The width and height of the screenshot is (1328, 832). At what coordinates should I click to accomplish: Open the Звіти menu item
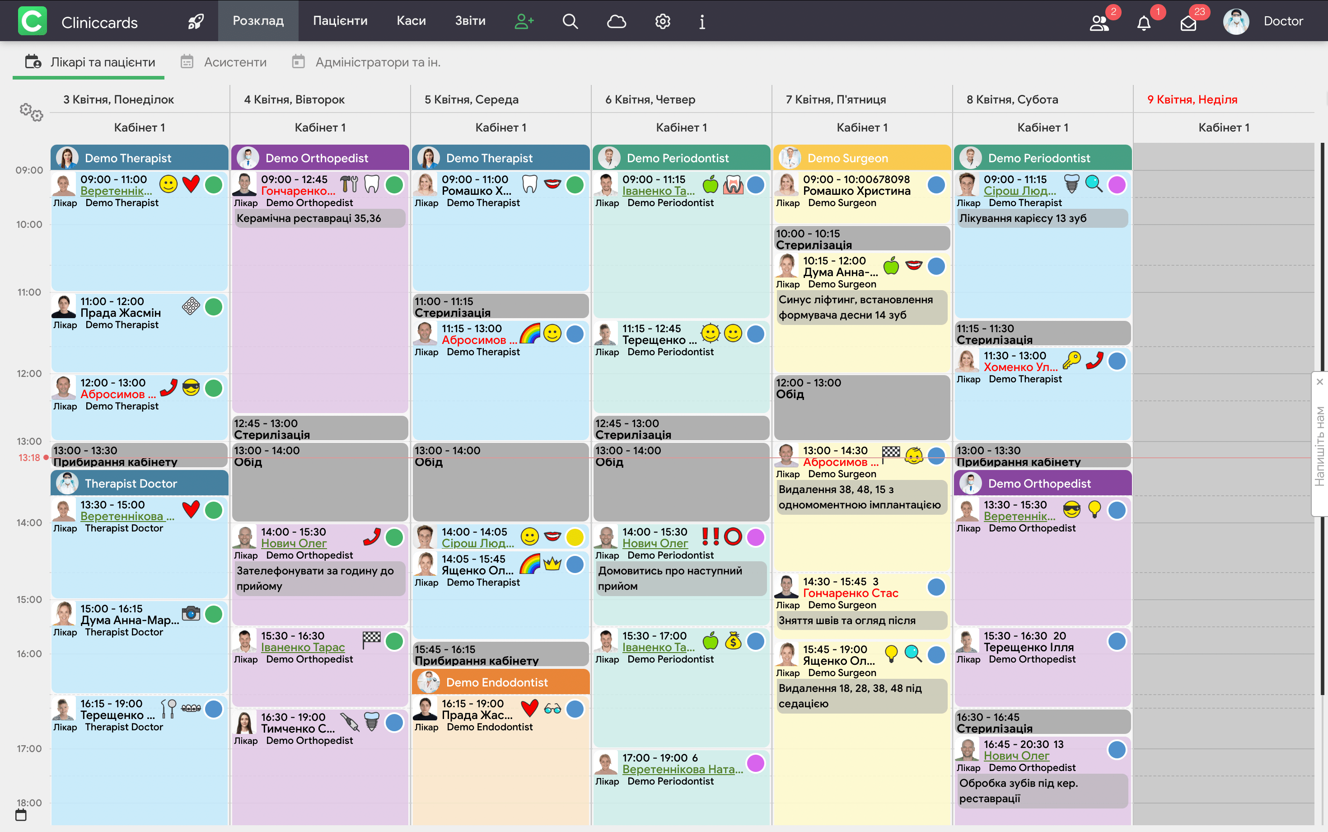[x=470, y=21]
